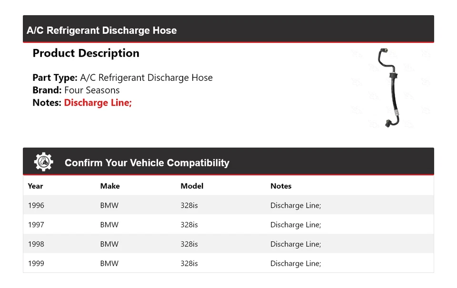Click Discharge Line; in the 1998 row
This screenshot has width=457, height=288.
296,244
